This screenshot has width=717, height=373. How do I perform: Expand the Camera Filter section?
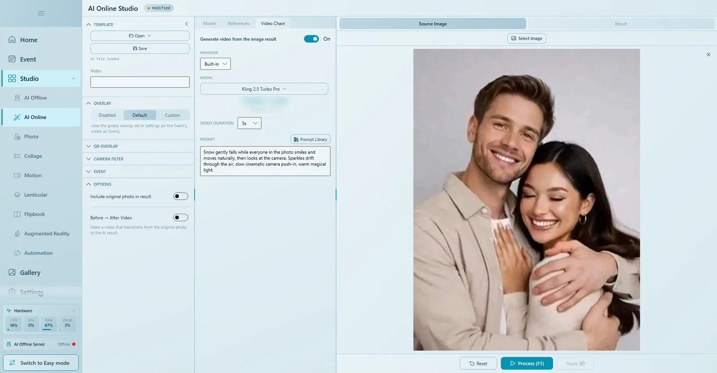click(138, 159)
